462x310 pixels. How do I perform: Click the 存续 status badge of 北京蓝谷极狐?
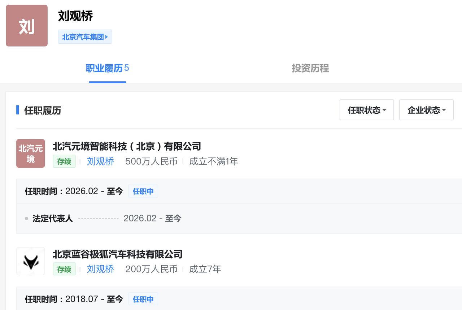tap(64, 269)
